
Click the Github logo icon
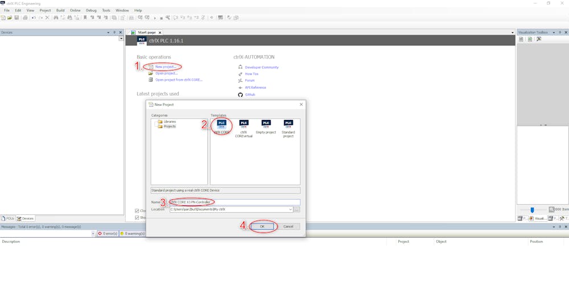click(240, 94)
